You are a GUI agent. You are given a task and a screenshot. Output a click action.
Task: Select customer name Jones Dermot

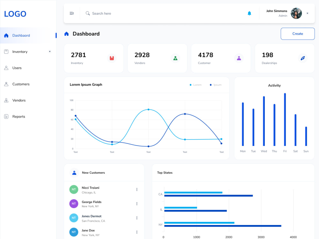[92, 216]
